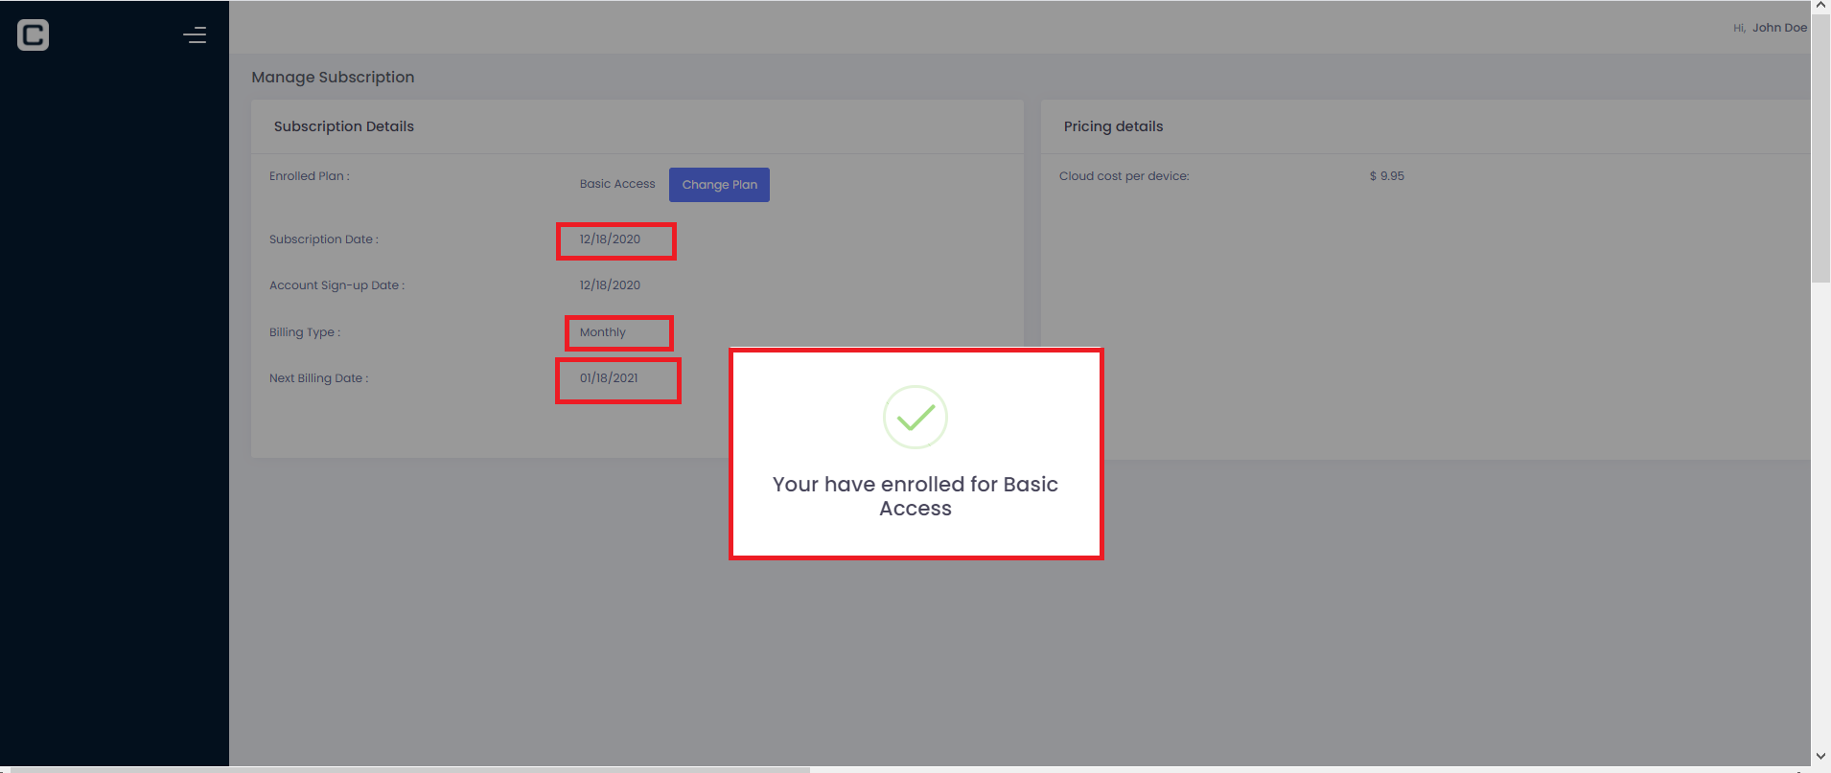Click the Cloud cost per device label

[1124, 176]
